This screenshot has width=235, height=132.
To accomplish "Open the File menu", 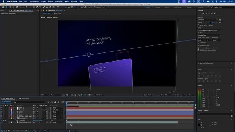I will (x=21, y=1).
